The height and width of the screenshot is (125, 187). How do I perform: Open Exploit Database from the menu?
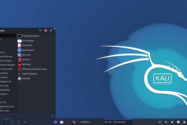(30, 74)
